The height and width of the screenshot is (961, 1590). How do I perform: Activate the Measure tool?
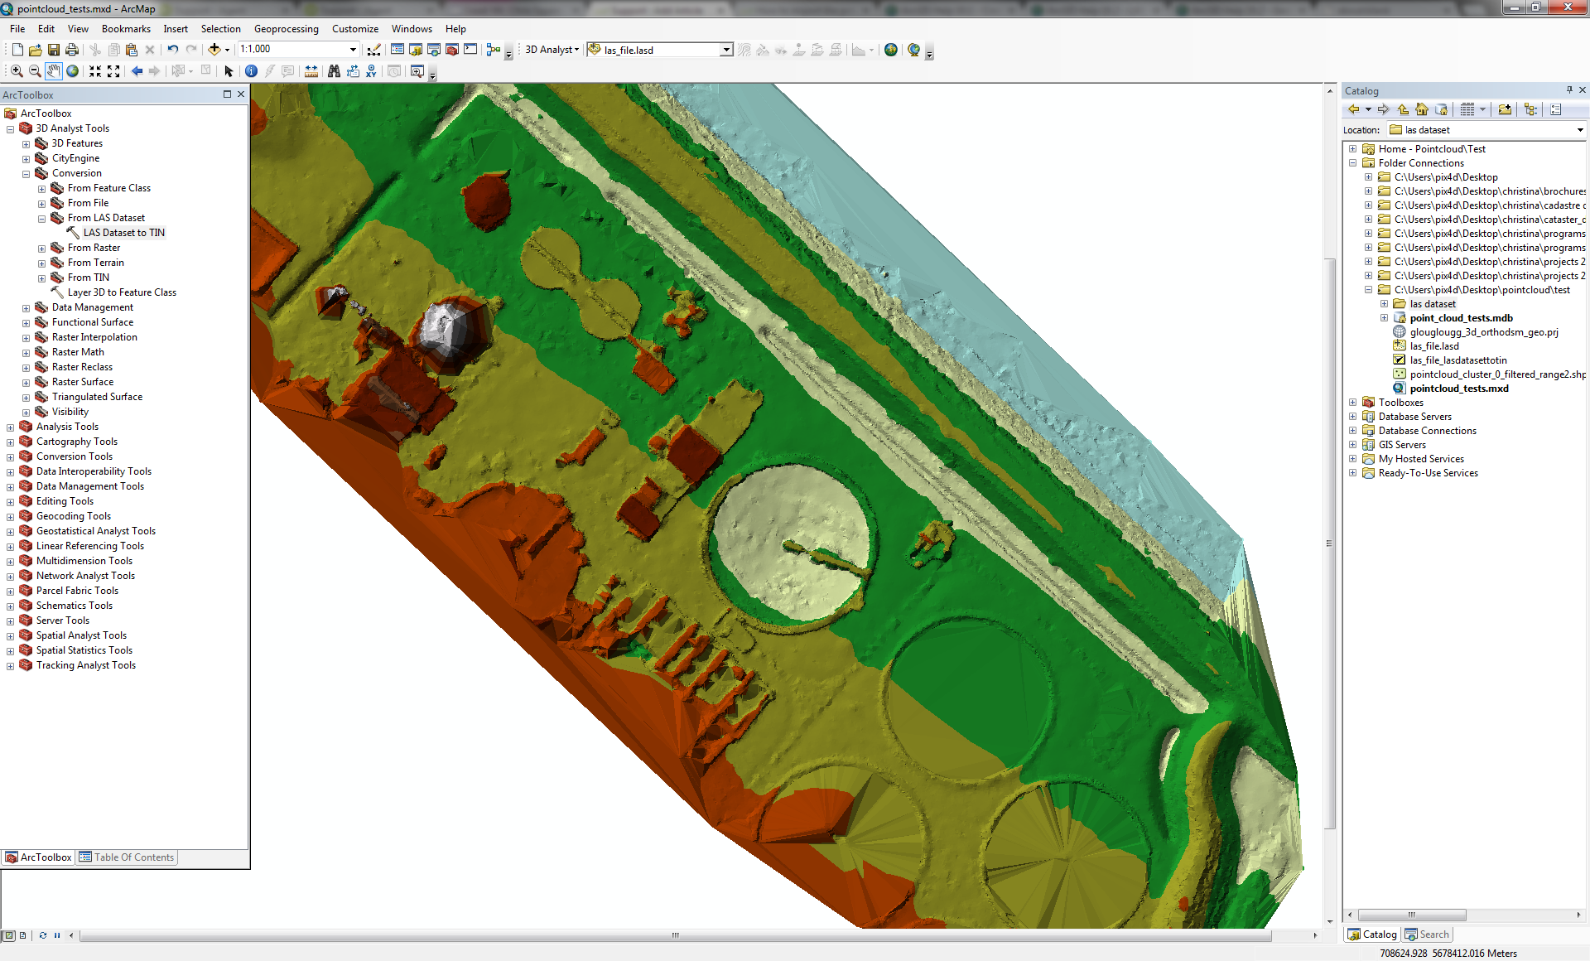click(x=311, y=71)
